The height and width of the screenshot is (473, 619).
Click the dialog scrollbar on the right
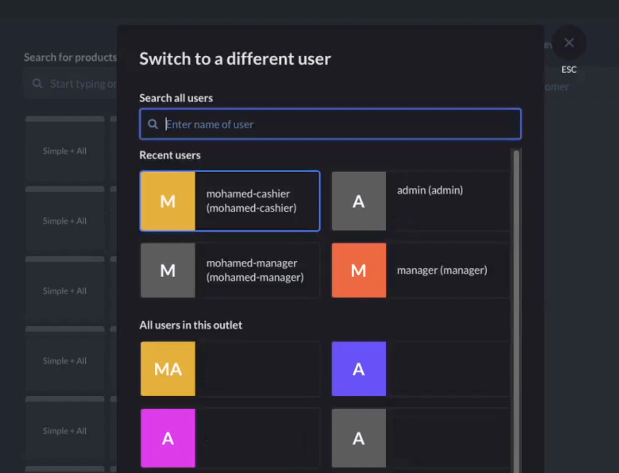click(517, 238)
